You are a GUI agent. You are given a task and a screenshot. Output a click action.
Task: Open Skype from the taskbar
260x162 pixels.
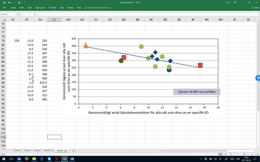(49, 159)
